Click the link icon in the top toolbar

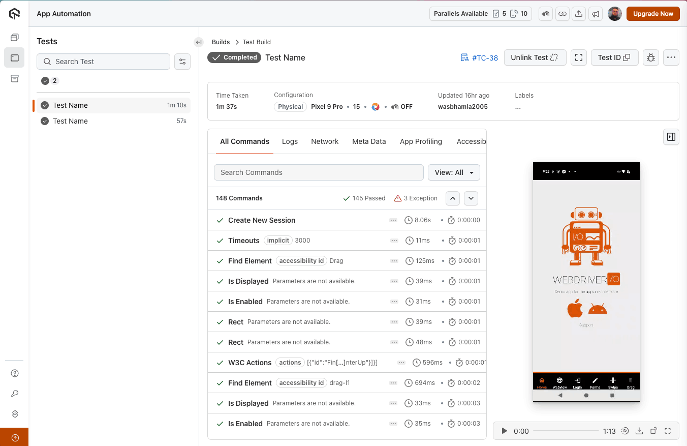[x=562, y=14]
